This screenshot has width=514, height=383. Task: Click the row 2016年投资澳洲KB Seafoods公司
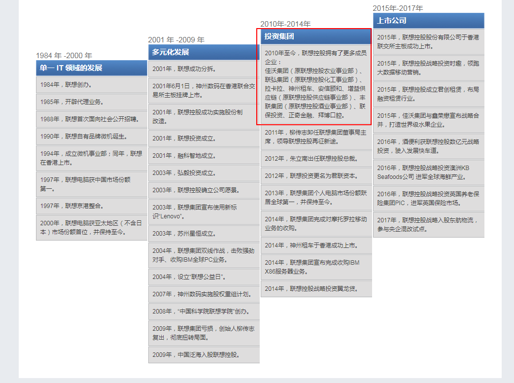pos(428,173)
